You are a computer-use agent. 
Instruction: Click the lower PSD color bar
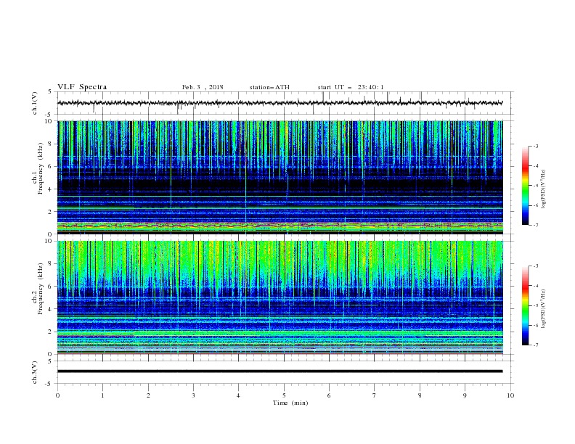click(x=525, y=305)
